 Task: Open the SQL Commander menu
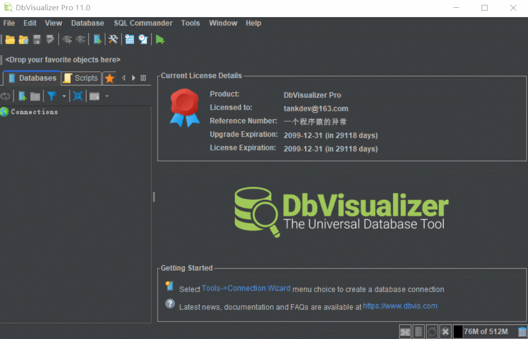(x=143, y=23)
